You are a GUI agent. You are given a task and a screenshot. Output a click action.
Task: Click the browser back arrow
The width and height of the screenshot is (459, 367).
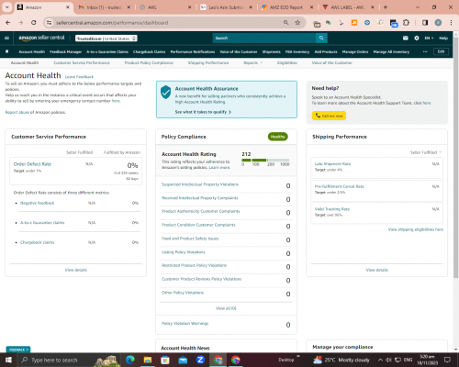(x=8, y=23)
